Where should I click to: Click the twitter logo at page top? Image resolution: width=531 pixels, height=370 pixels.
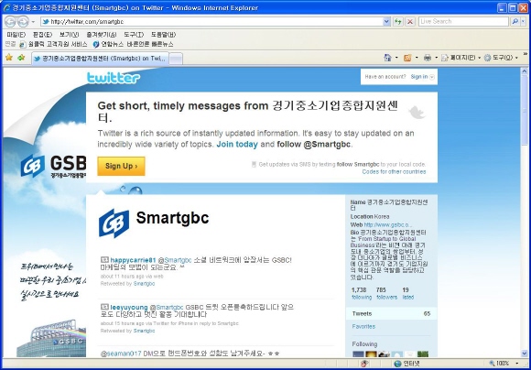114,78
